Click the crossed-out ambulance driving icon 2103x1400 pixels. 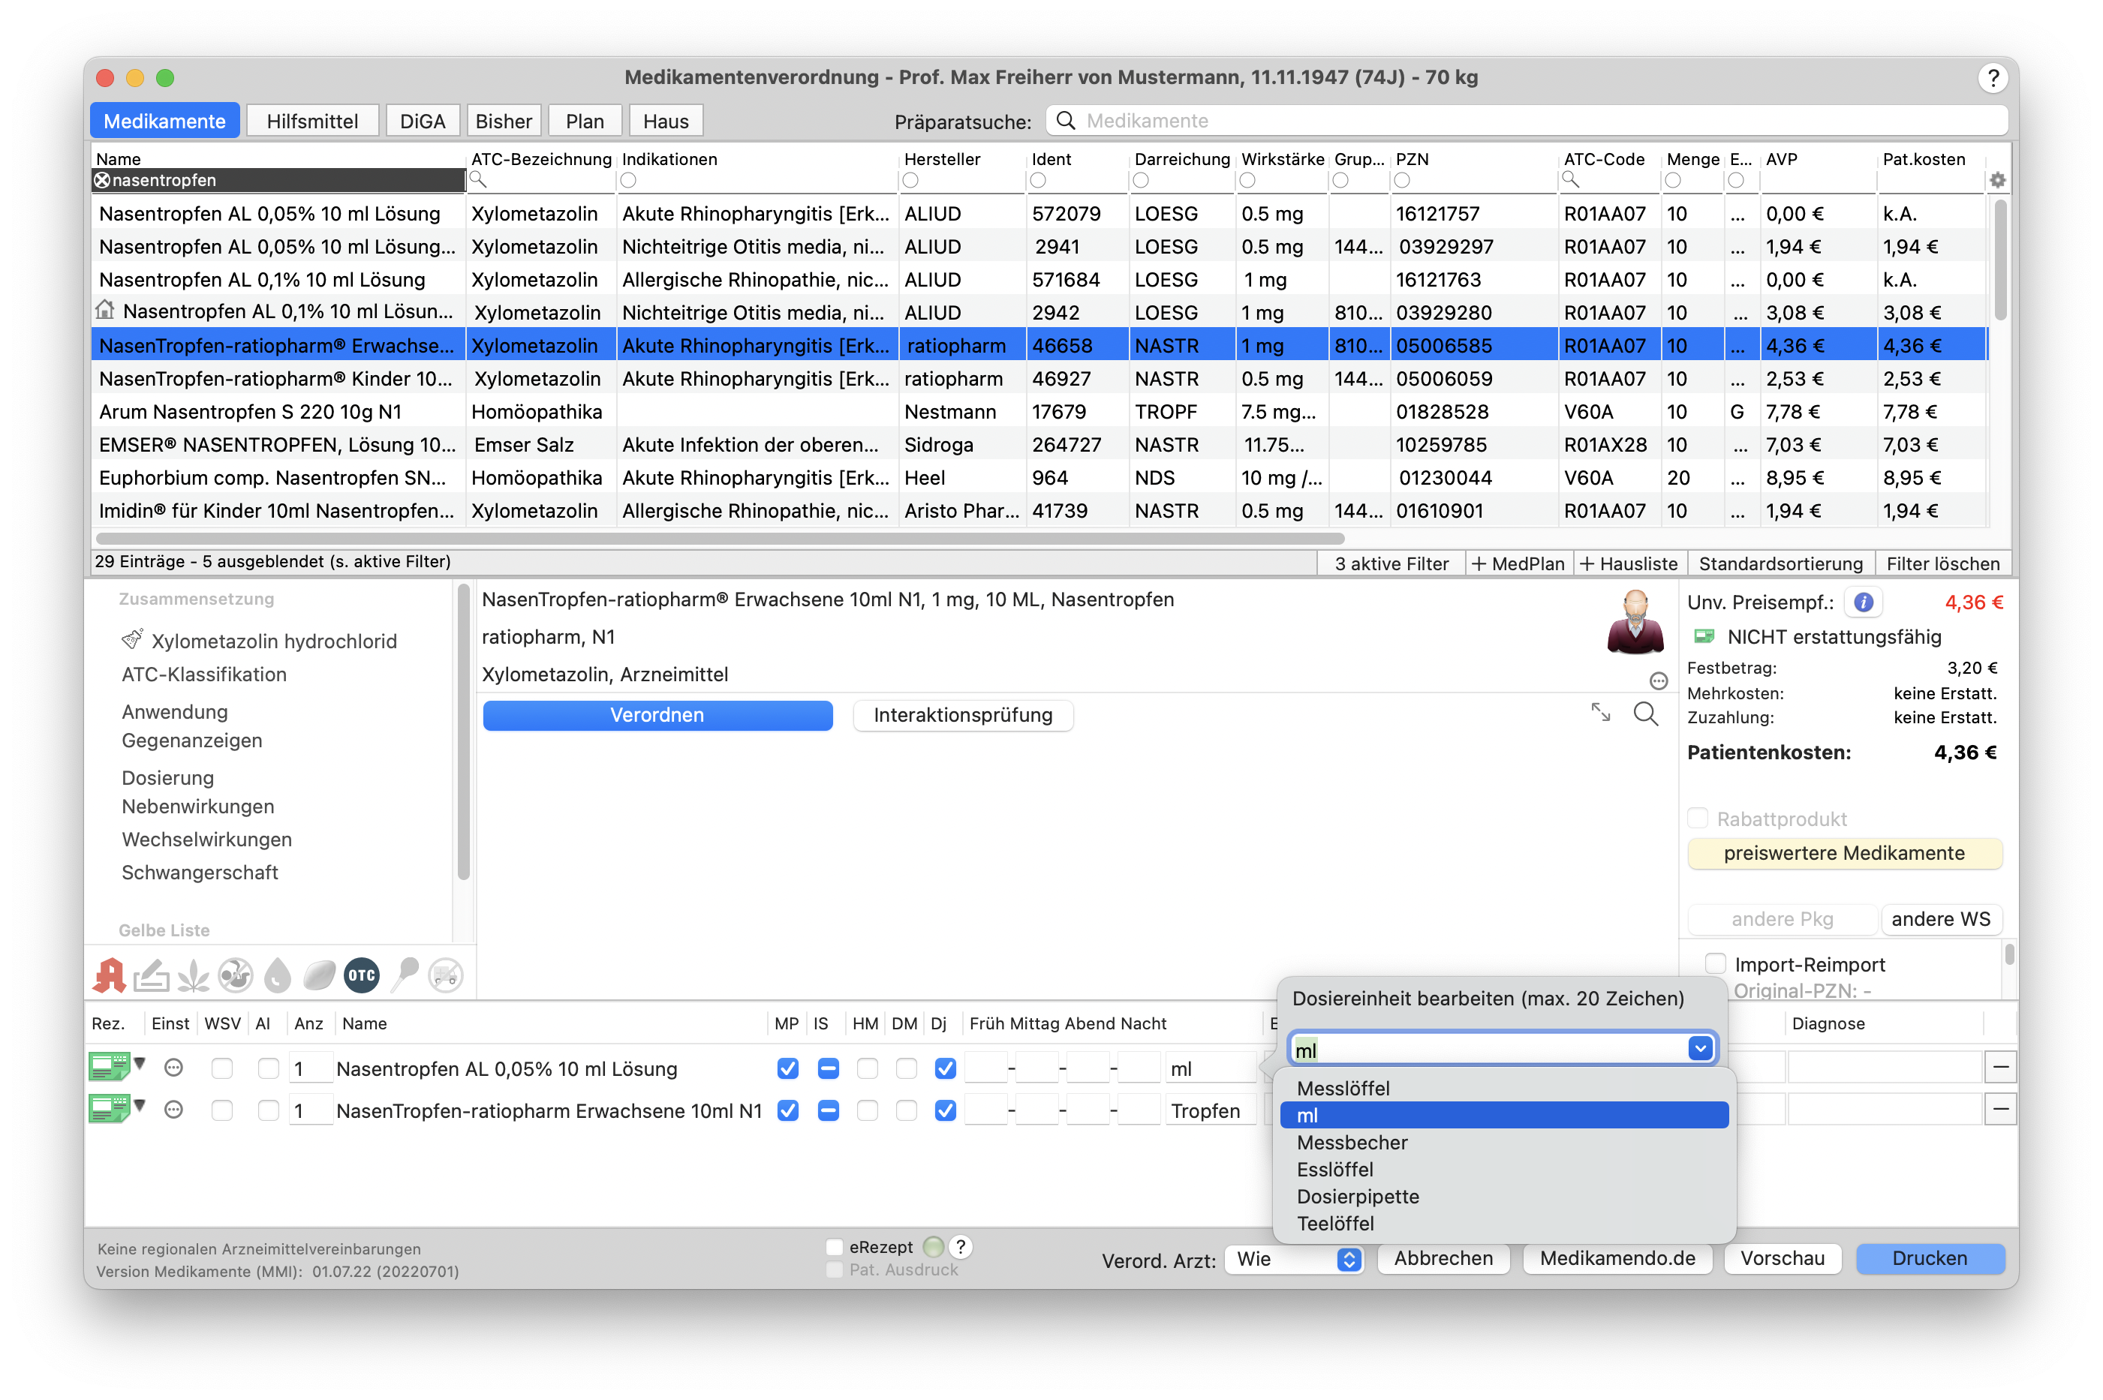(446, 975)
